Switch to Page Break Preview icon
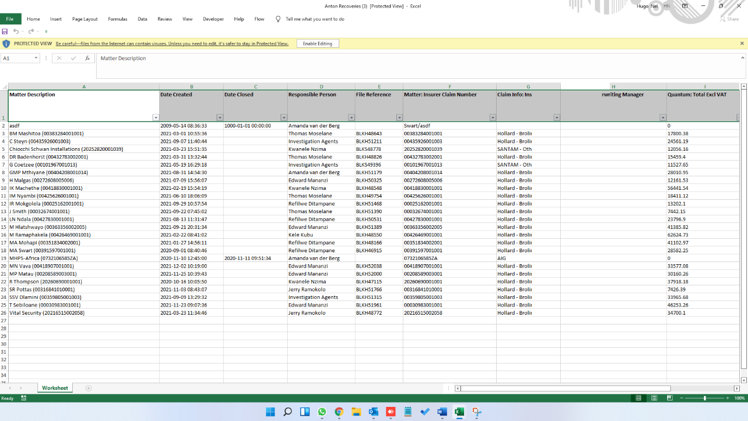 pos(670,398)
